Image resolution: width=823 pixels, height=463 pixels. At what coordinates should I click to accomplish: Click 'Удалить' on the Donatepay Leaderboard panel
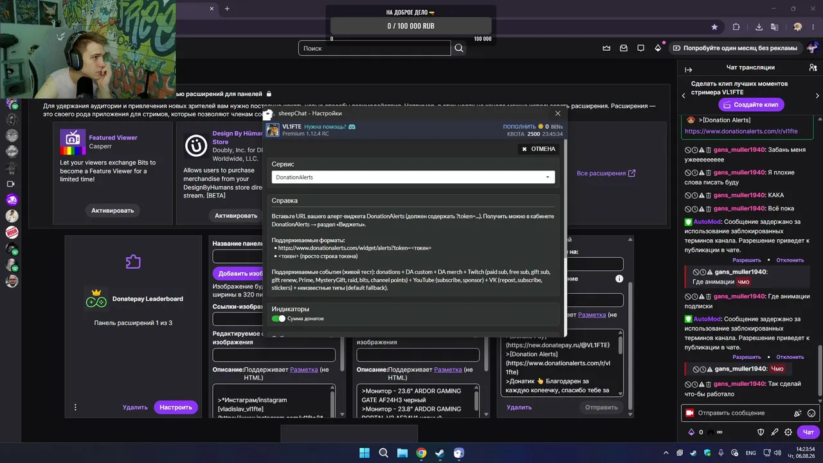pos(135,407)
